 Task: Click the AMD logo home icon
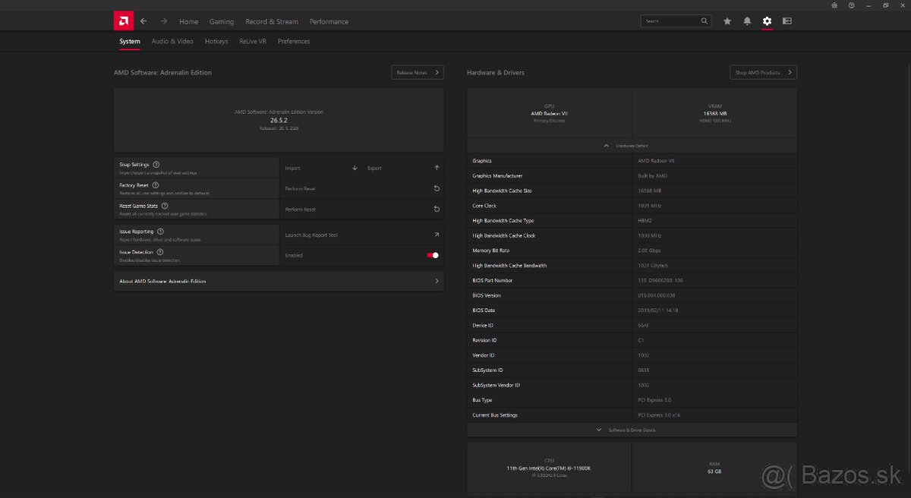pos(124,21)
